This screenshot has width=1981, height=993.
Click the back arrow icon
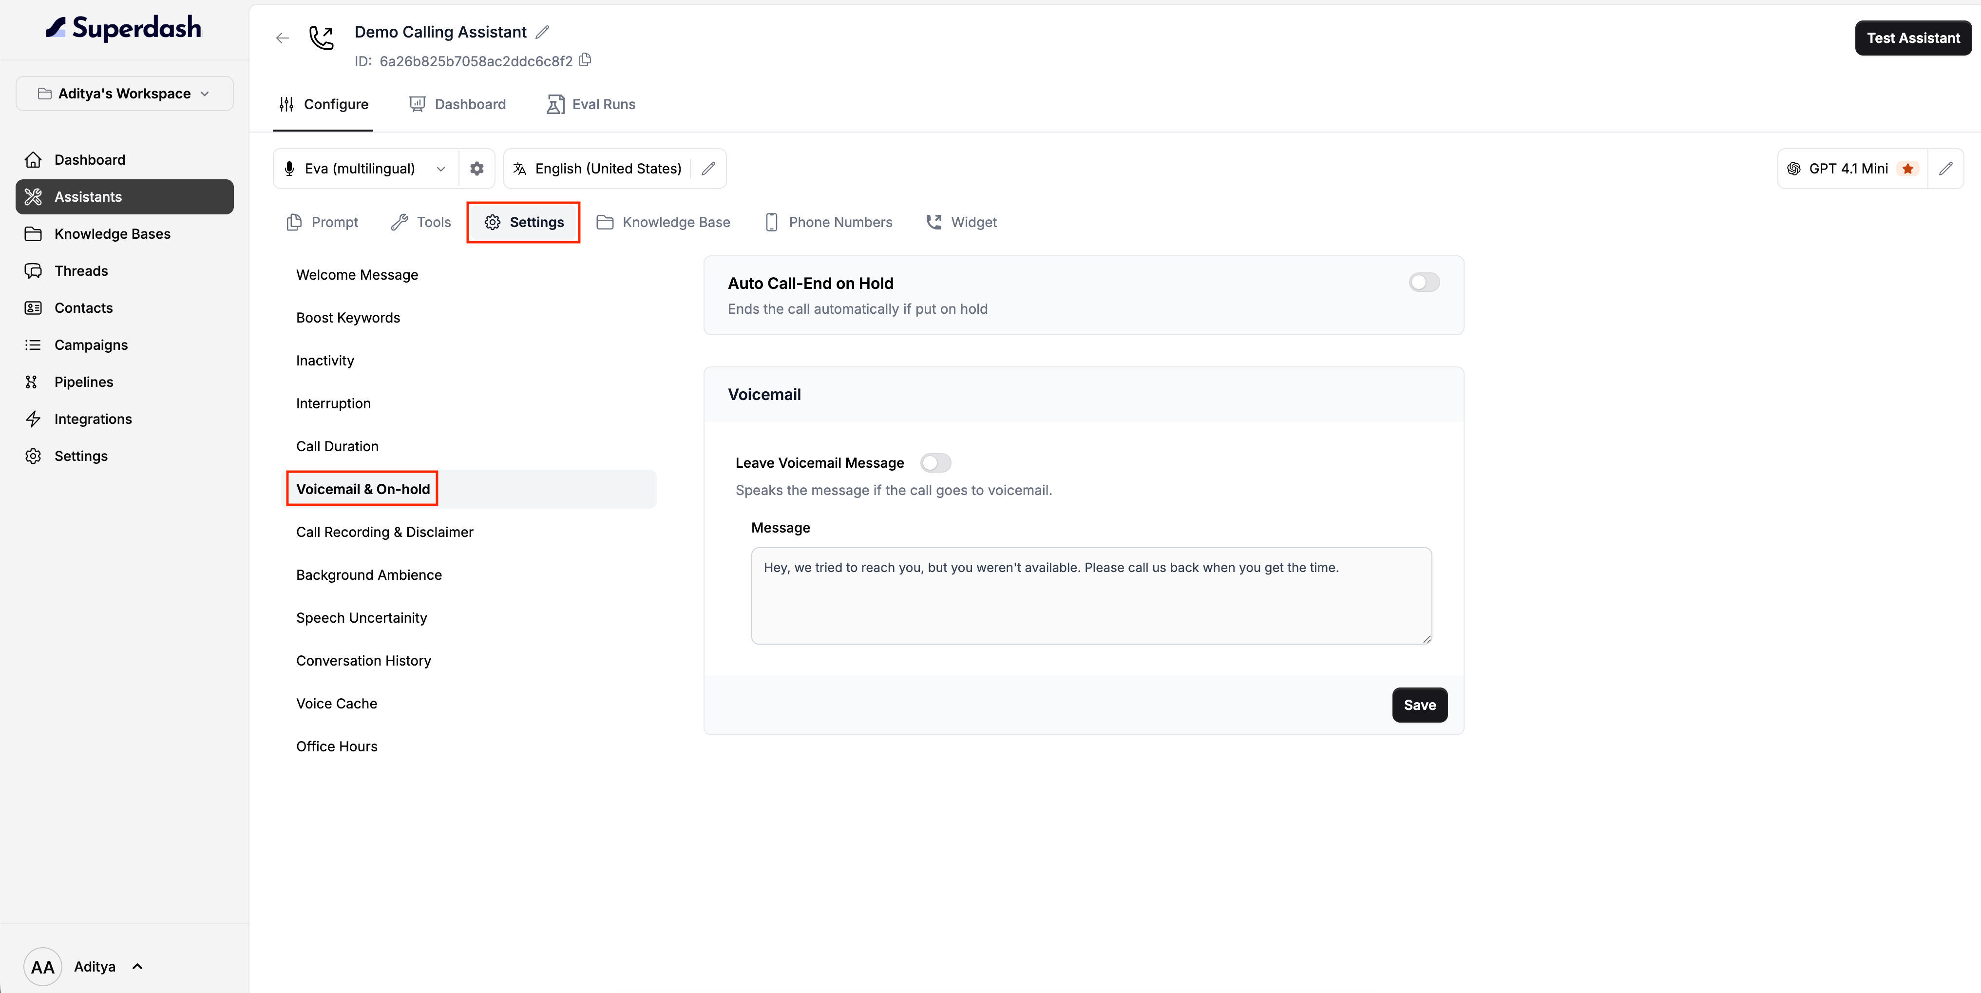coord(282,38)
